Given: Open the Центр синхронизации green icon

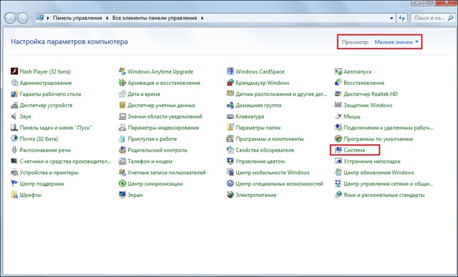Looking at the screenshot, I should tap(122, 183).
